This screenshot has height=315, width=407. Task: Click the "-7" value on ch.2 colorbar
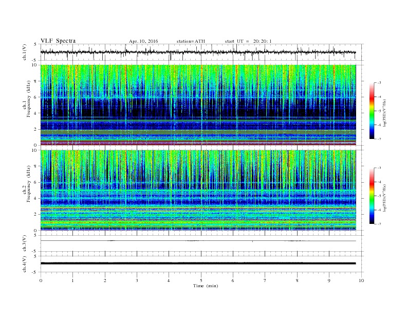coord(379,224)
